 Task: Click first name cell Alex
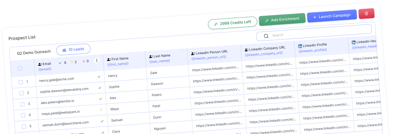click(x=113, y=98)
